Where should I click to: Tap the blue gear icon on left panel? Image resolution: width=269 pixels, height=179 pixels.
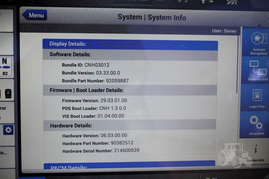pos(8,130)
